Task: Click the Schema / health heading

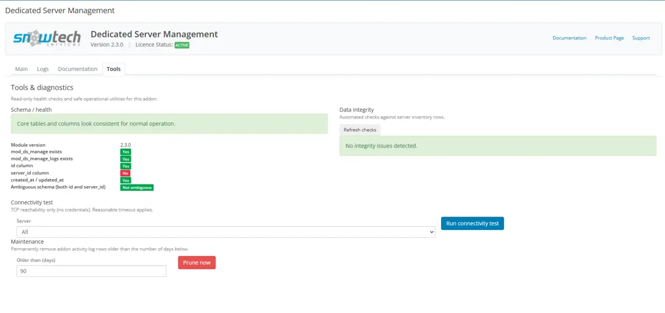Action: point(32,110)
